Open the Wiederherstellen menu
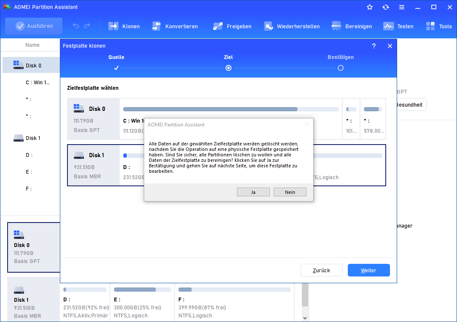Screen dimensions: 457x322 tap(292, 26)
